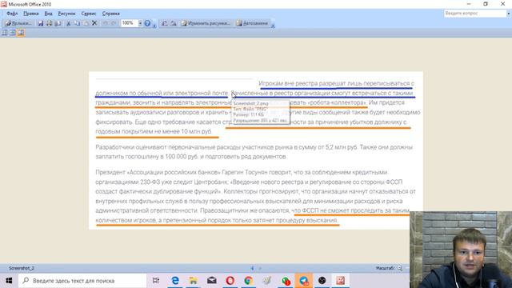Open the Файл menu

point(12,14)
